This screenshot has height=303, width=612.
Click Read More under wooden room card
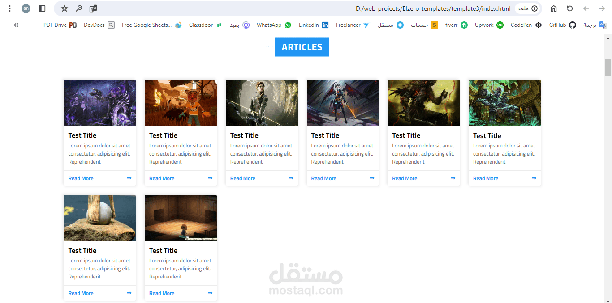(162, 293)
